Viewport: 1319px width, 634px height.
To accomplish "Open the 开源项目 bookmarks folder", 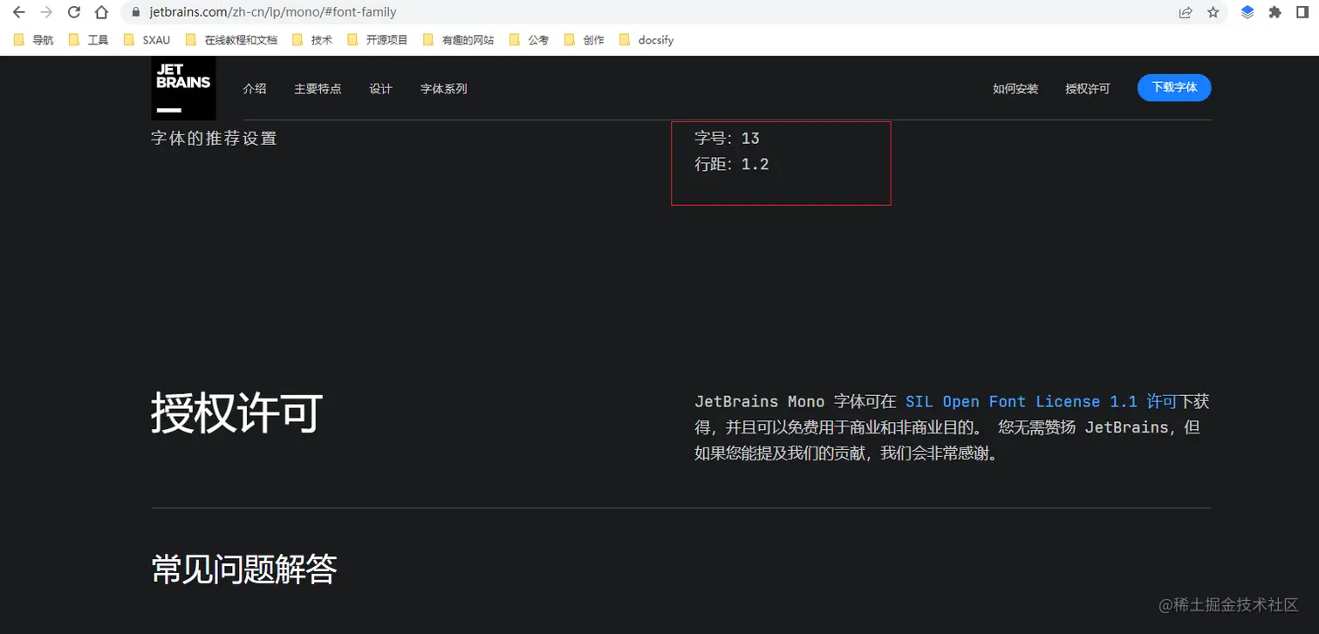I will 378,40.
